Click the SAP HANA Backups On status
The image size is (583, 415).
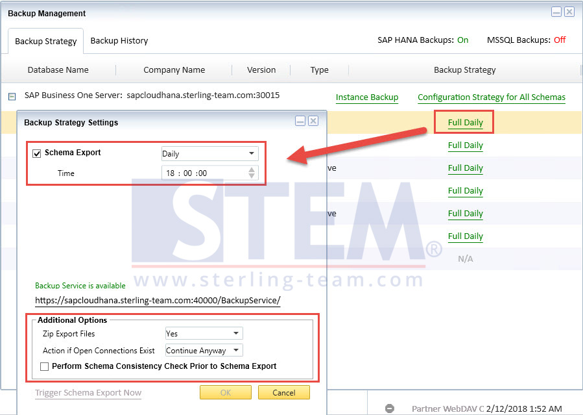(x=462, y=40)
